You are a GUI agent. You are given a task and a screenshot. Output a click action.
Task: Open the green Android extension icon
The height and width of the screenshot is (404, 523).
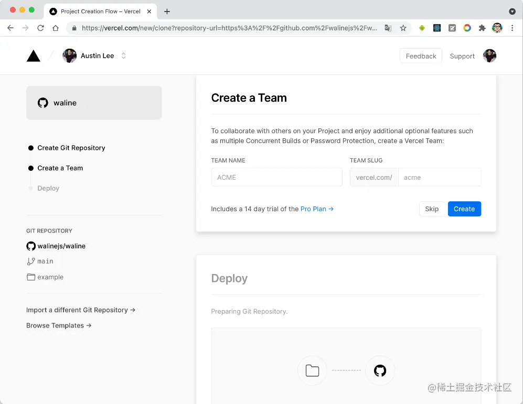422,28
